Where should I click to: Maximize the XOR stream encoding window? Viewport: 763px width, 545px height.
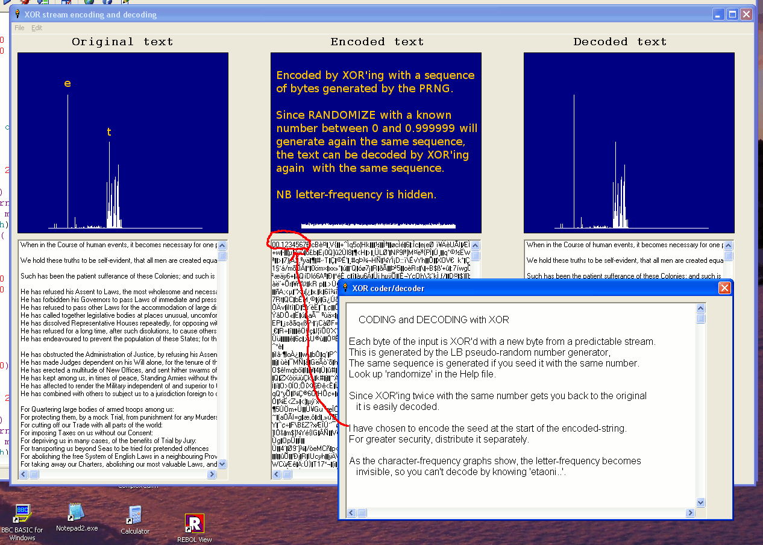click(732, 14)
